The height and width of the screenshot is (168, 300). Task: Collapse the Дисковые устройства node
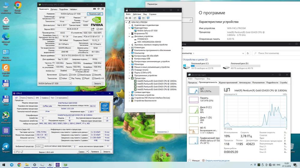[x=129, y=36]
